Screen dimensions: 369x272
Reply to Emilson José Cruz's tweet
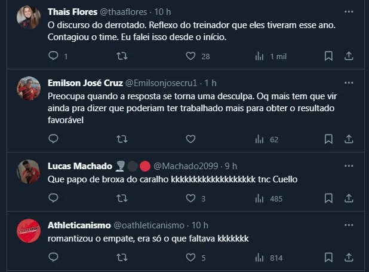tap(53, 139)
